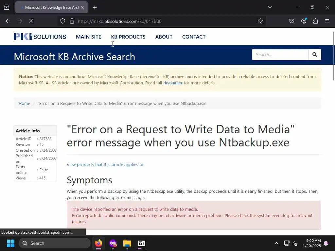Click the page's vertical scrollbar
The width and height of the screenshot is (335, 251).
point(333,56)
